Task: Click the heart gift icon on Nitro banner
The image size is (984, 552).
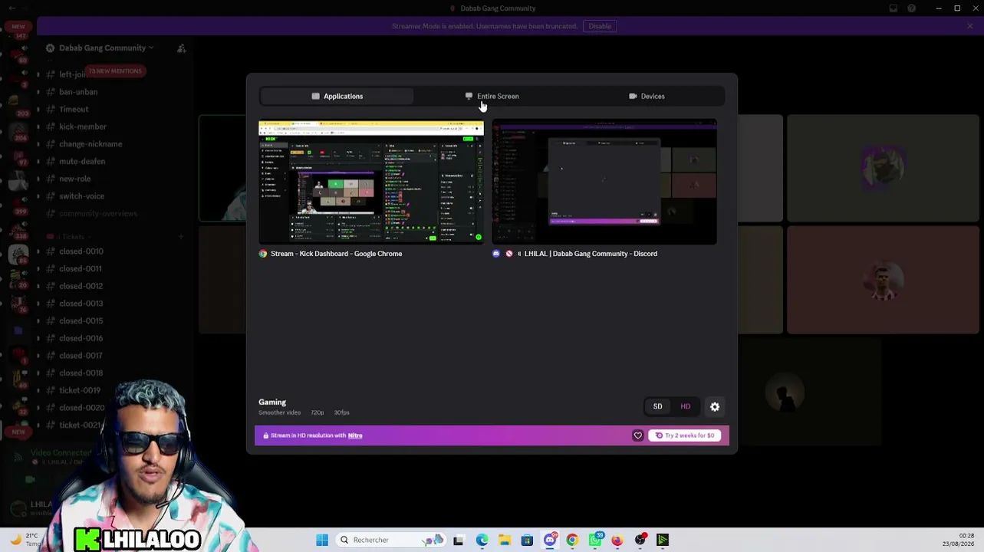Action: [637, 435]
